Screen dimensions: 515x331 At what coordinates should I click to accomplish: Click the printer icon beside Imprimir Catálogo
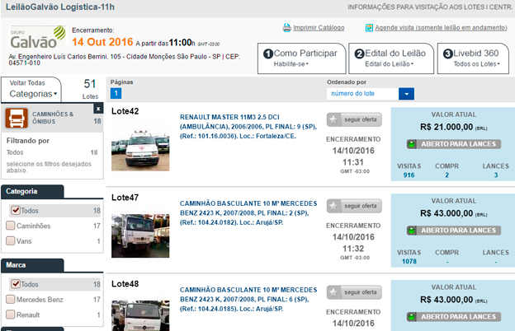coord(286,27)
